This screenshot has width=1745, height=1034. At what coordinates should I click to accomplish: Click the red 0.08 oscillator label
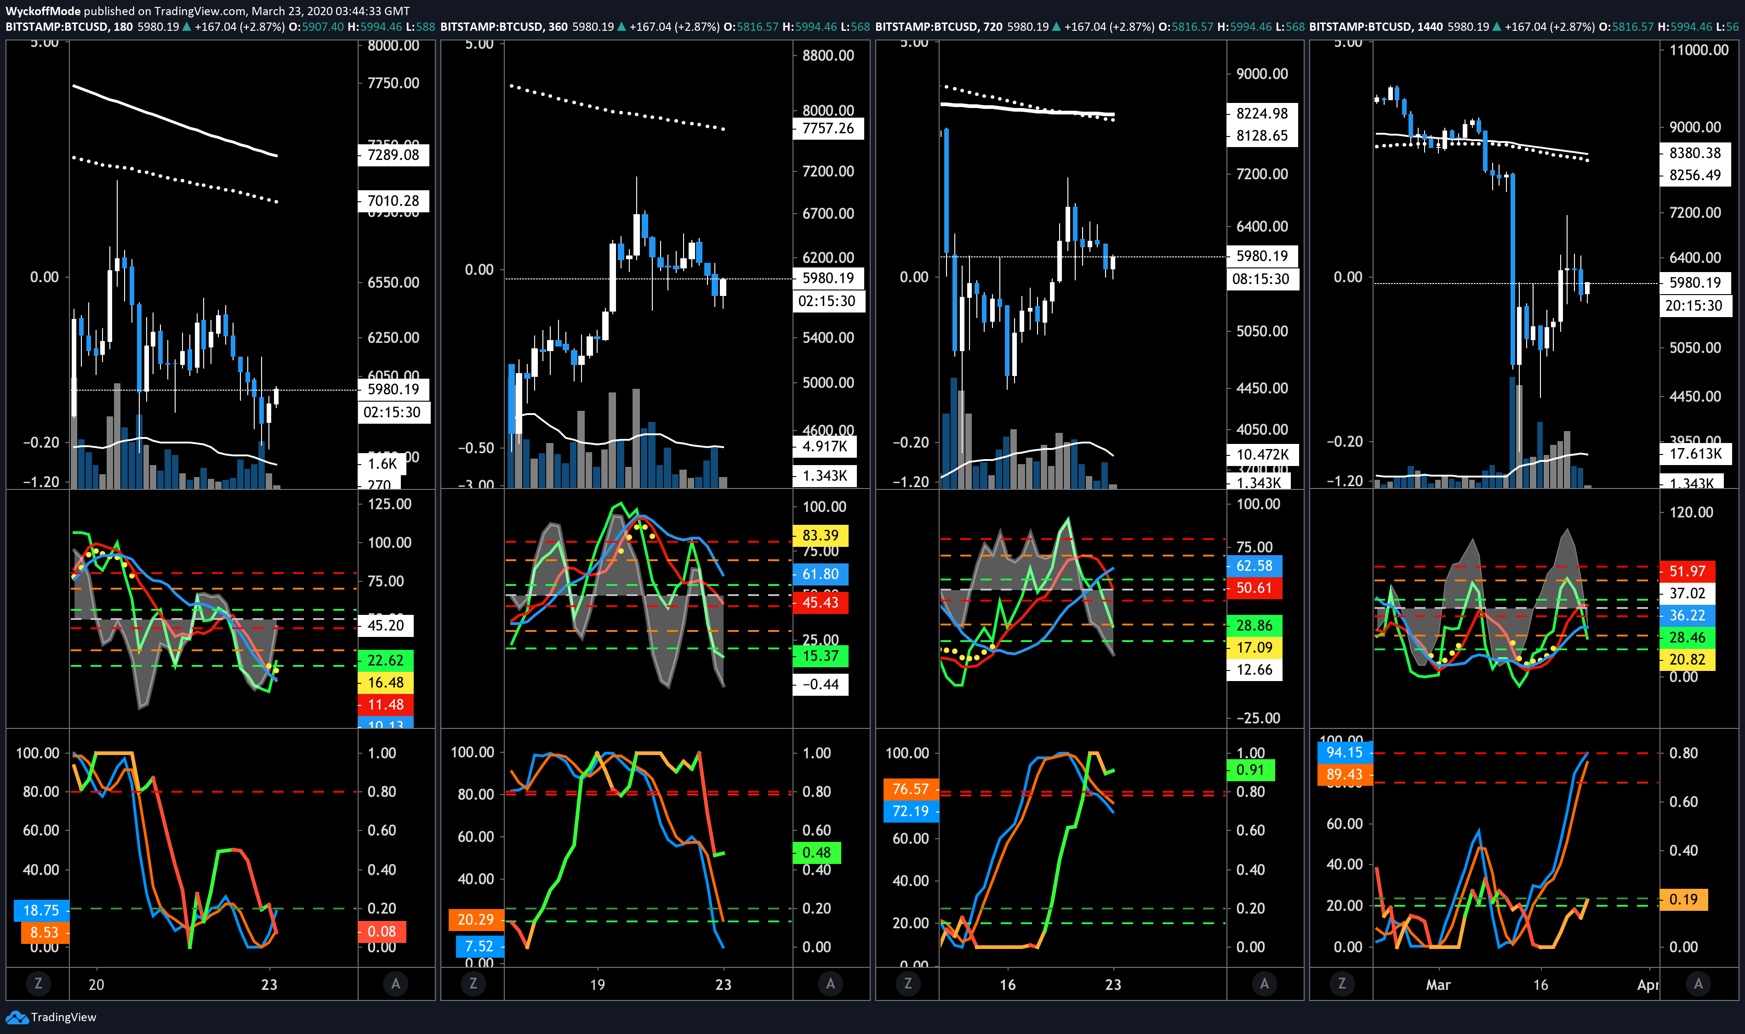point(382,932)
